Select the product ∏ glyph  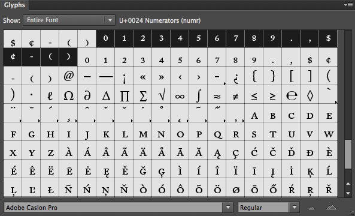coord(124,94)
